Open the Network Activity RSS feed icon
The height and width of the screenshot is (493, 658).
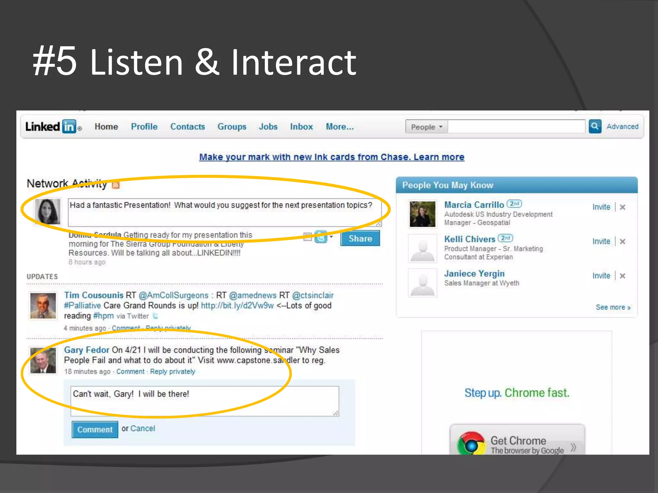(116, 185)
